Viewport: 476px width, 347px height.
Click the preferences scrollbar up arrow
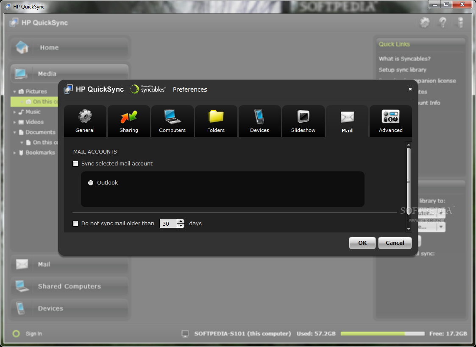click(x=409, y=145)
